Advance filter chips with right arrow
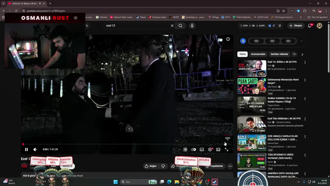Screen dimensions: 330x186 302,55
